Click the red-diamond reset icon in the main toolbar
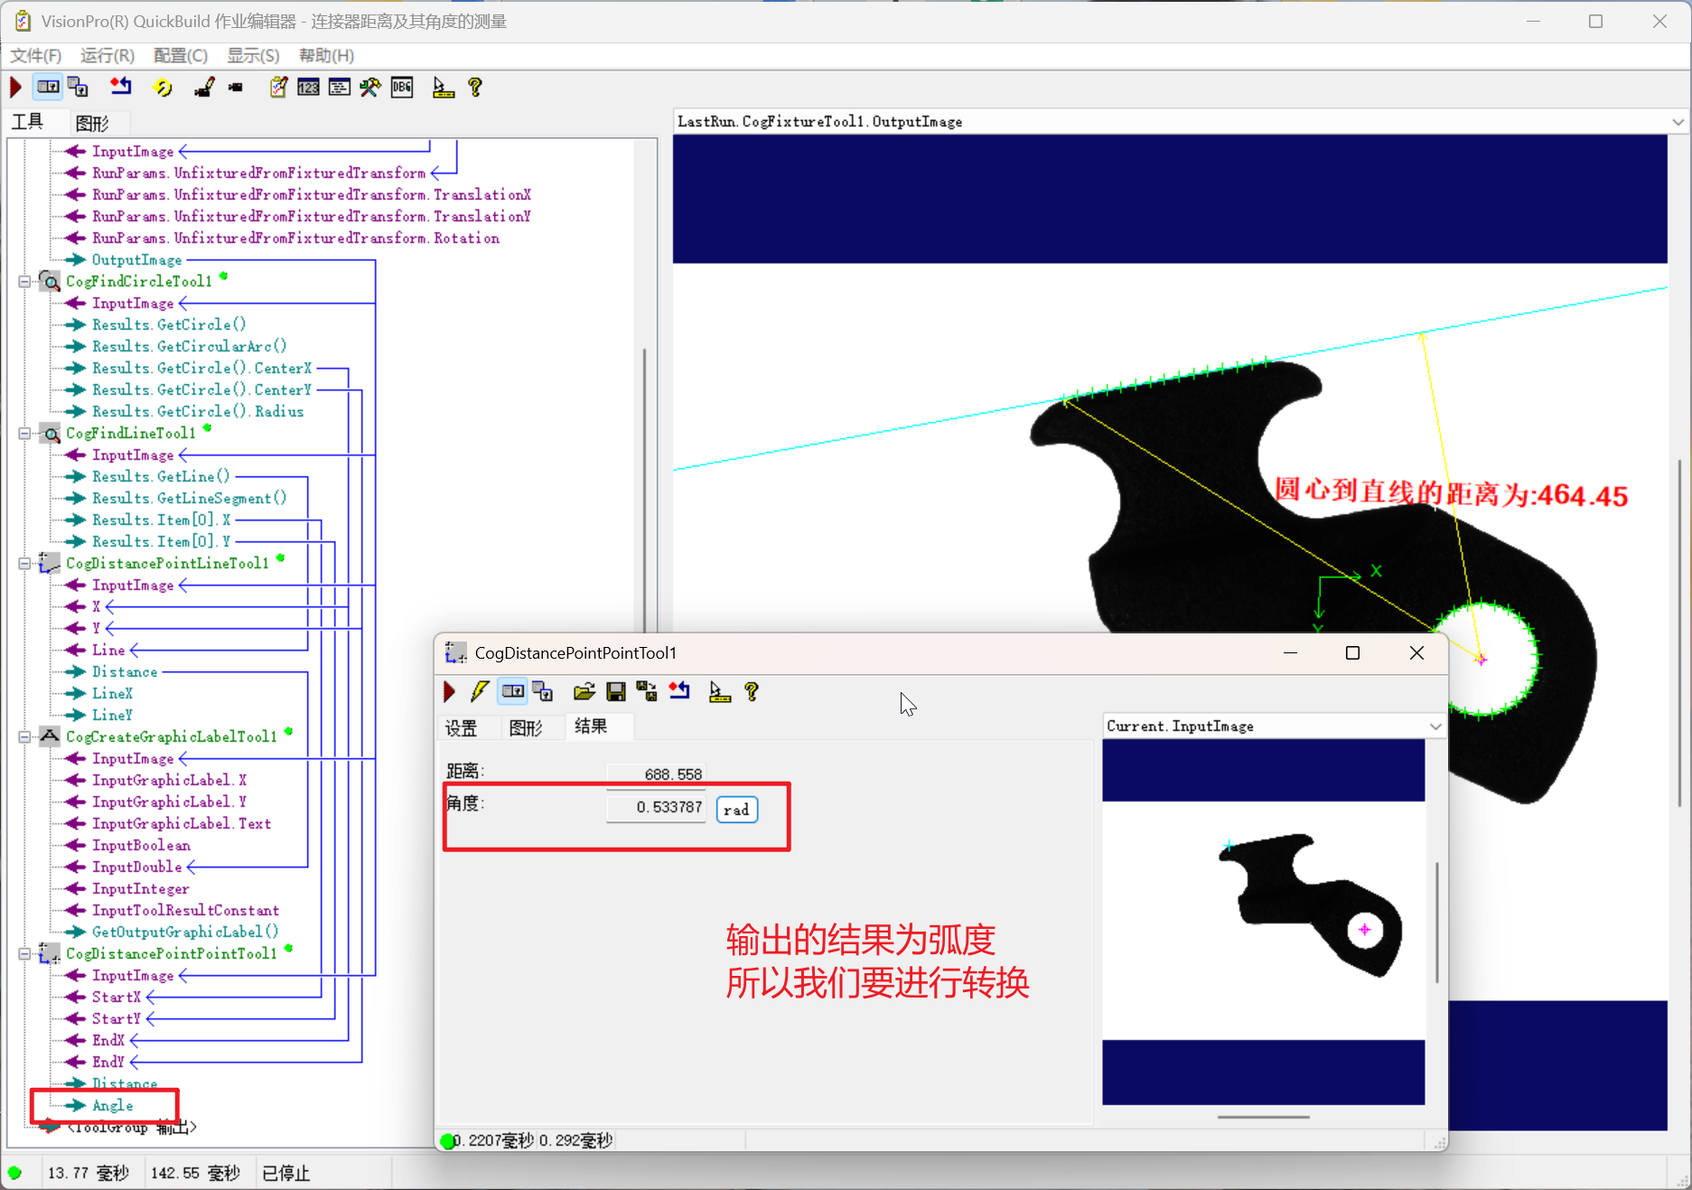The image size is (1692, 1190). [120, 88]
